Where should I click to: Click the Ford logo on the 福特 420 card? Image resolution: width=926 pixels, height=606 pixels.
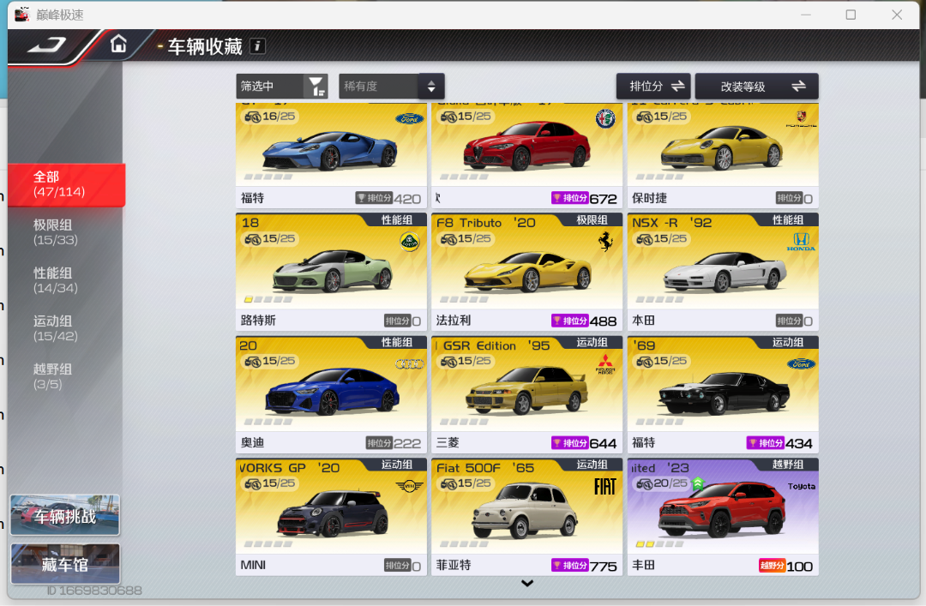click(409, 119)
